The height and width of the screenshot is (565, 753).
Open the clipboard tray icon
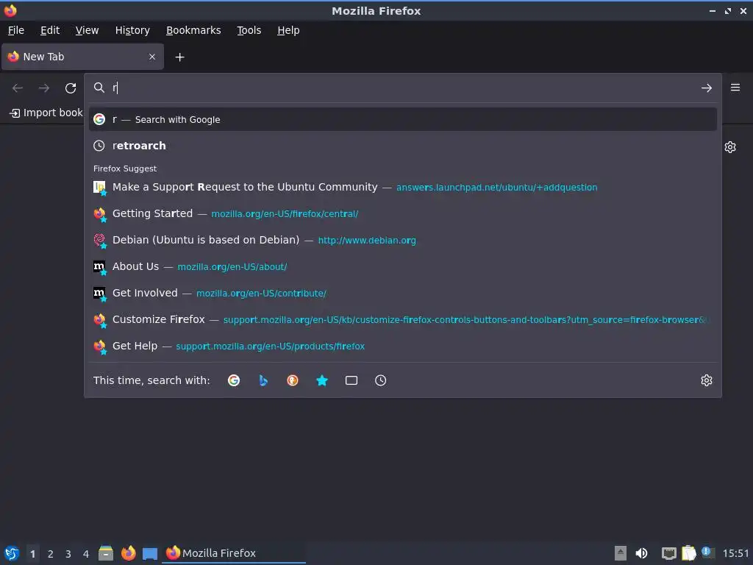pos(688,553)
